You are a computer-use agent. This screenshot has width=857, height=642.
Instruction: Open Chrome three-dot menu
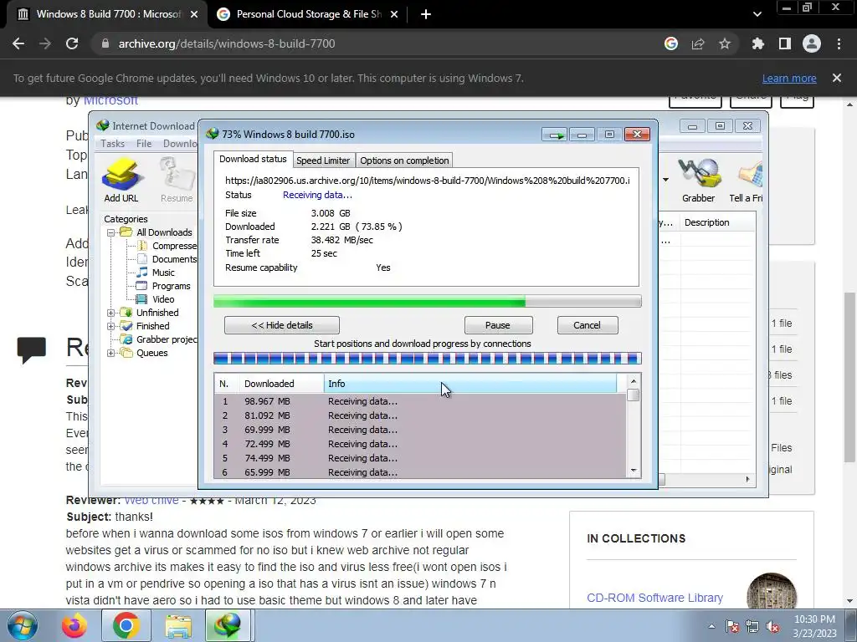[839, 43]
